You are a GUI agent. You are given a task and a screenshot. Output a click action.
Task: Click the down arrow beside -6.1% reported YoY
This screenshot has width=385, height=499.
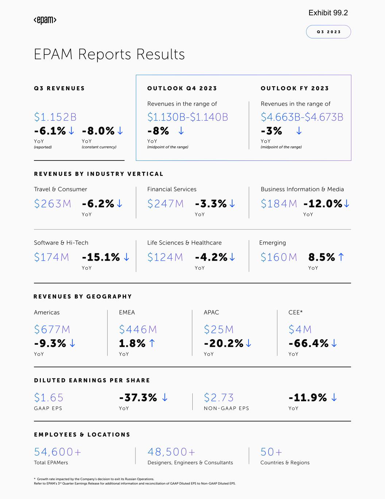(x=72, y=131)
